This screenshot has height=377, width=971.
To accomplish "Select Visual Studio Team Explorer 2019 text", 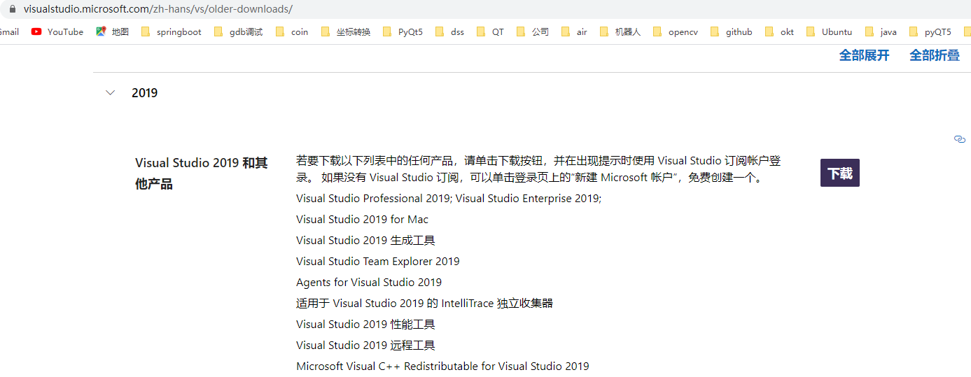I will pyautogui.click(x=378, y=262).
